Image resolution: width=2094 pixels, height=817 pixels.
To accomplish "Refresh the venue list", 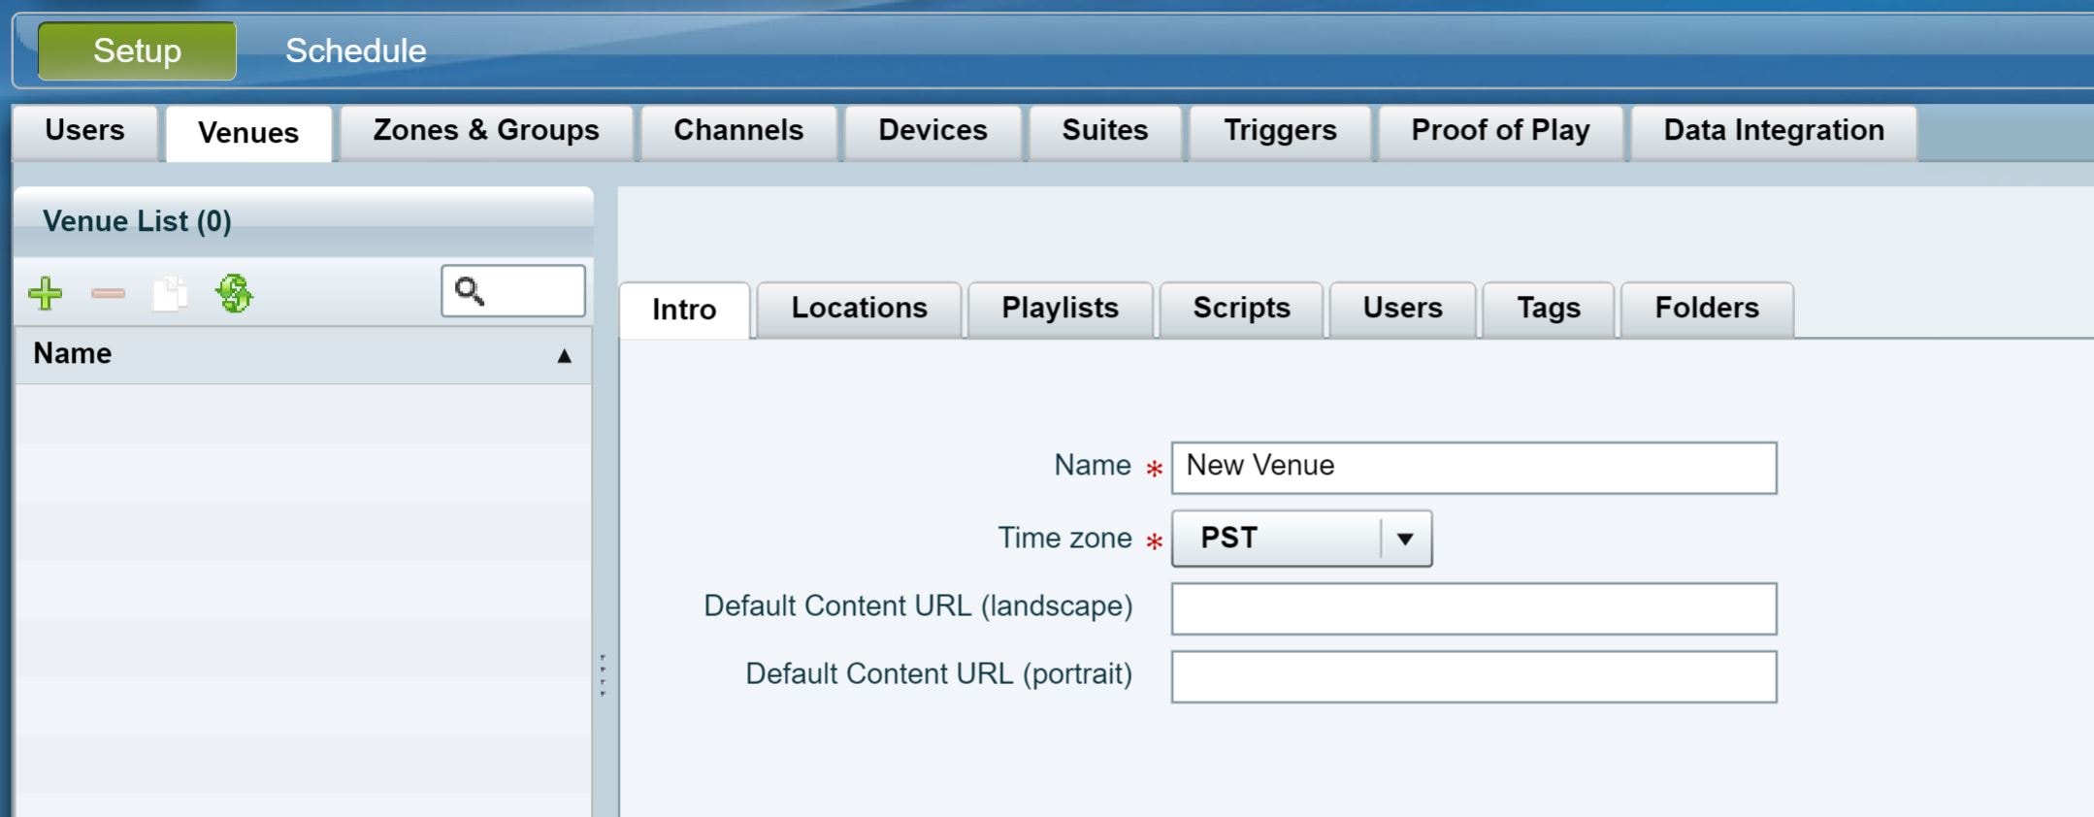I will (x=236, y=292).
